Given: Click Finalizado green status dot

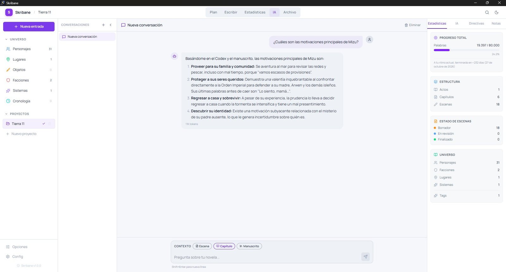Looking at the screenshot, I should pyautogui.click(x=435, y=139).
